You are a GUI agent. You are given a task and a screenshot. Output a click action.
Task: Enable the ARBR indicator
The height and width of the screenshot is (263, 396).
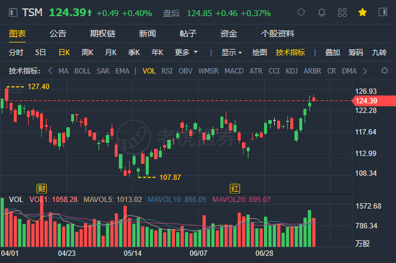(312, 71)
